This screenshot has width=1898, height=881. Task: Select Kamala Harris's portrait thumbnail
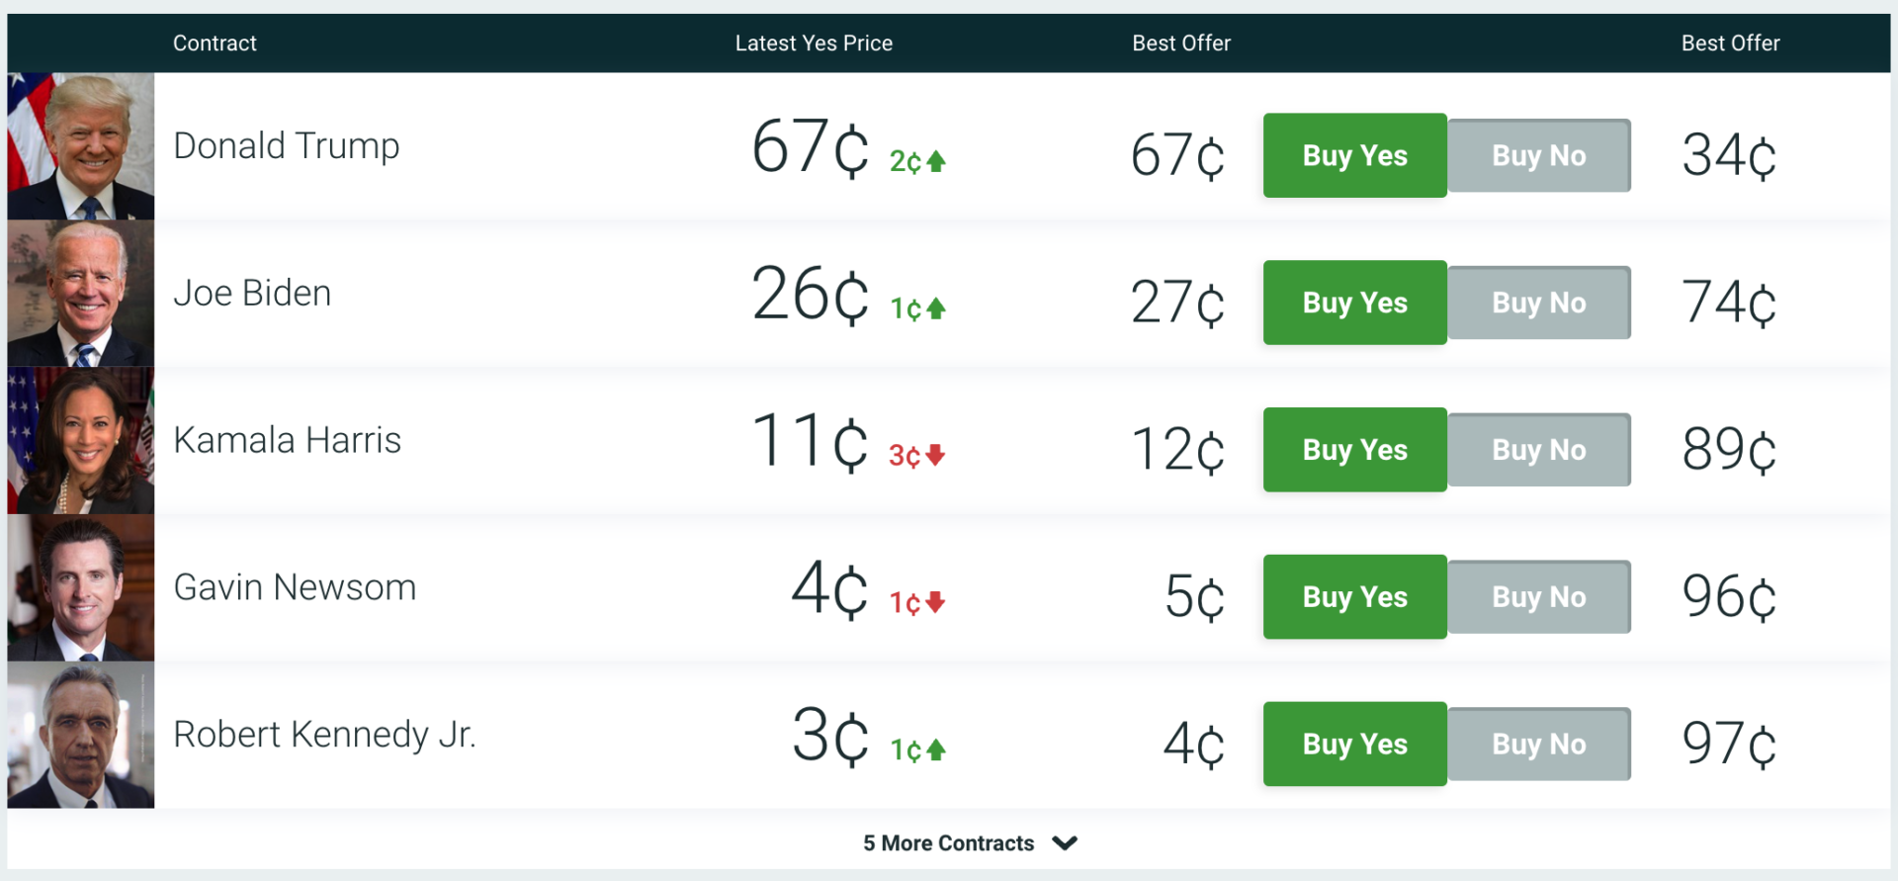(x=81, y=441)
